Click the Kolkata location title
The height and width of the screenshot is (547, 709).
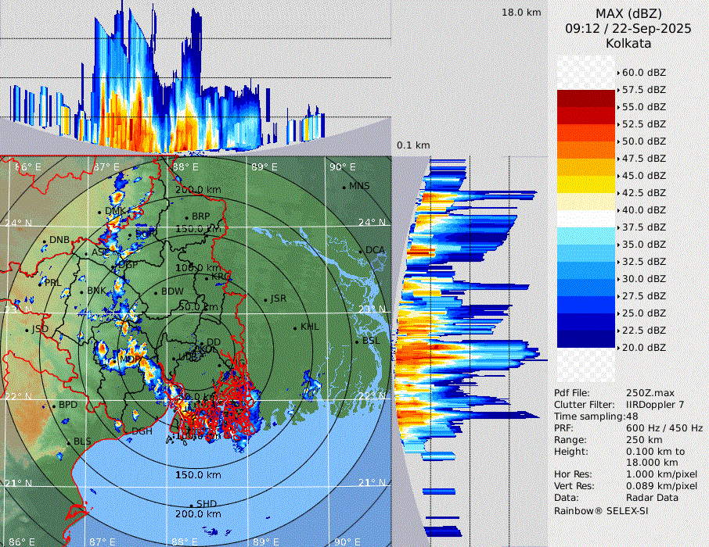click(x=628, y=43)
